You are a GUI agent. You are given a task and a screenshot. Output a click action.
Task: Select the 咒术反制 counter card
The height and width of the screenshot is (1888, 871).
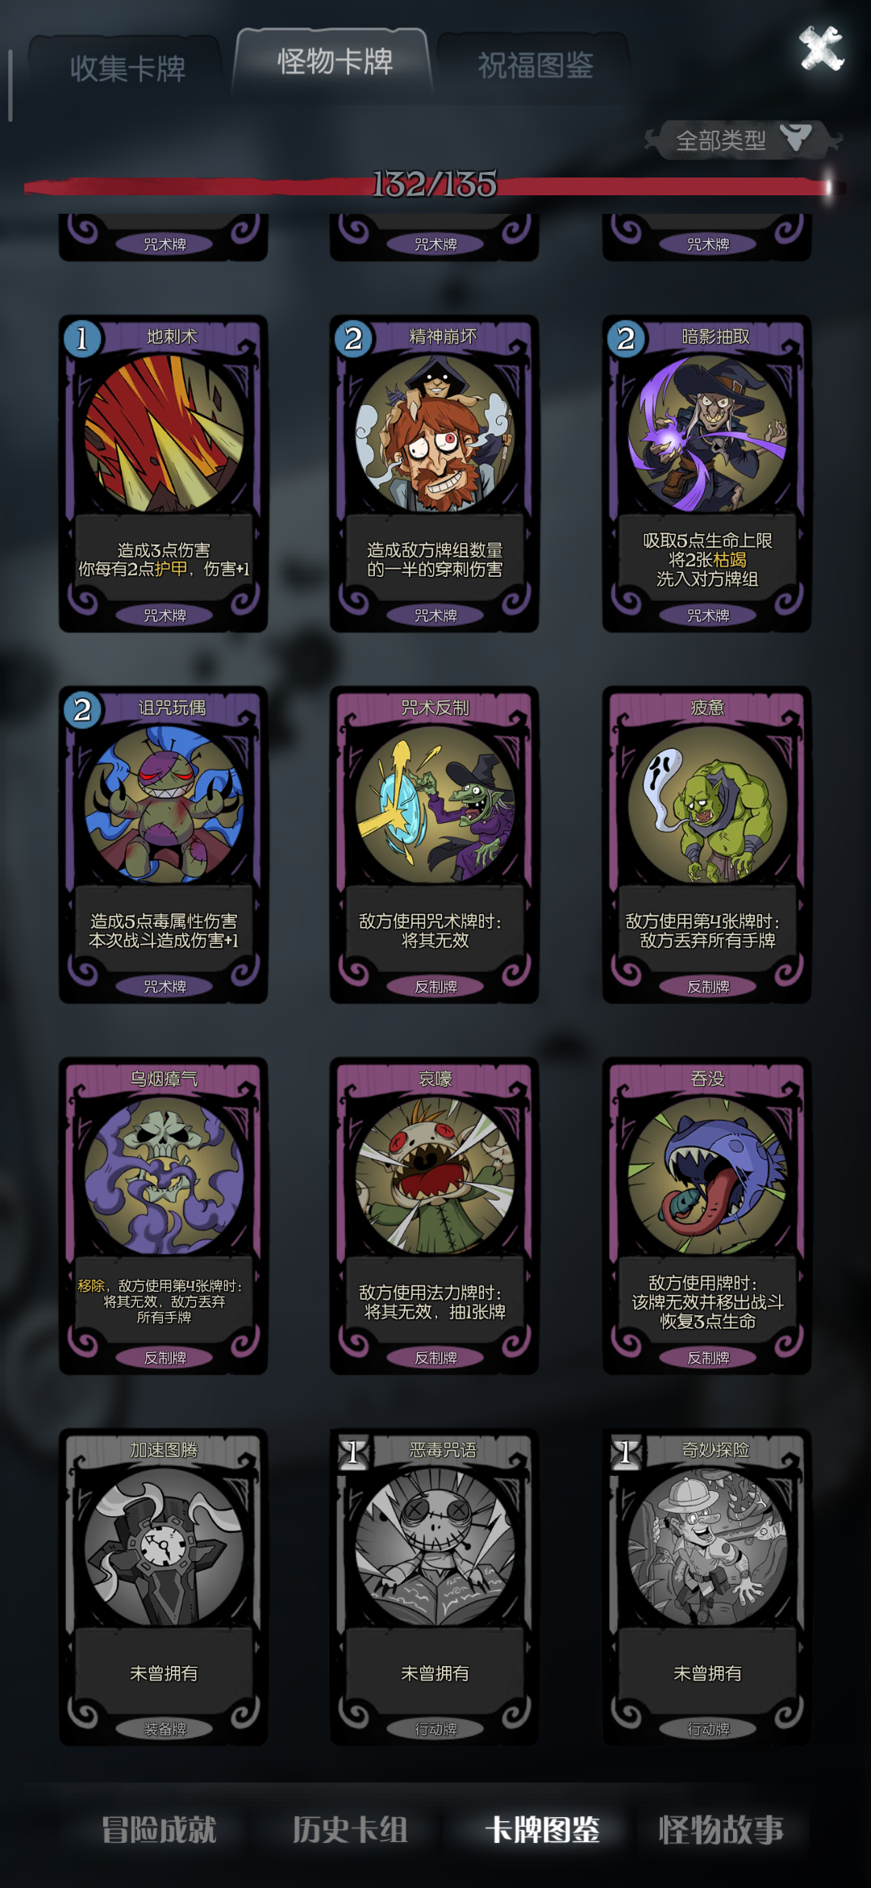click(435, 845)
